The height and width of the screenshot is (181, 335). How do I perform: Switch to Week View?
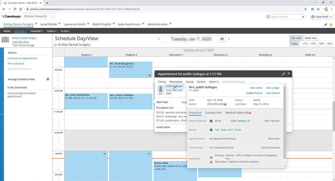coord(310,38)
